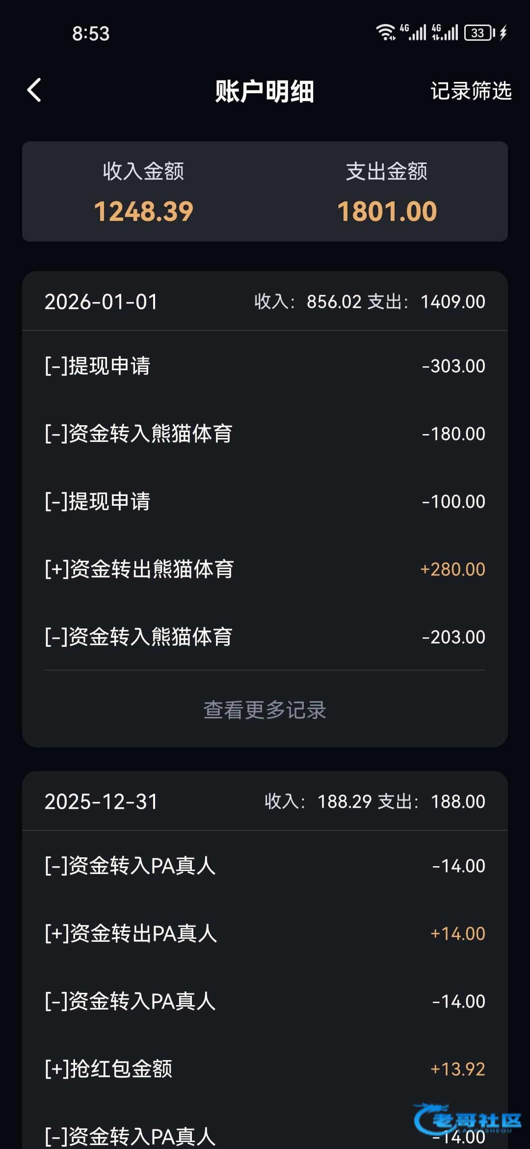Screen dimensions: 530x1149
Task: Tap the 收入金额 1248.39 summary
Action: coord(143,192)
